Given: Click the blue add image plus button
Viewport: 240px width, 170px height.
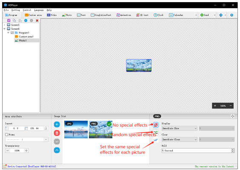Looking at the screenshot, I should 57,125.
